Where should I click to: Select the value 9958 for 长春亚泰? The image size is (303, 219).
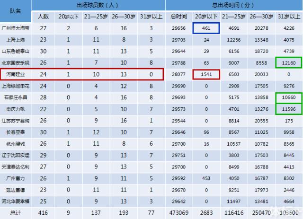pos(289,132)
